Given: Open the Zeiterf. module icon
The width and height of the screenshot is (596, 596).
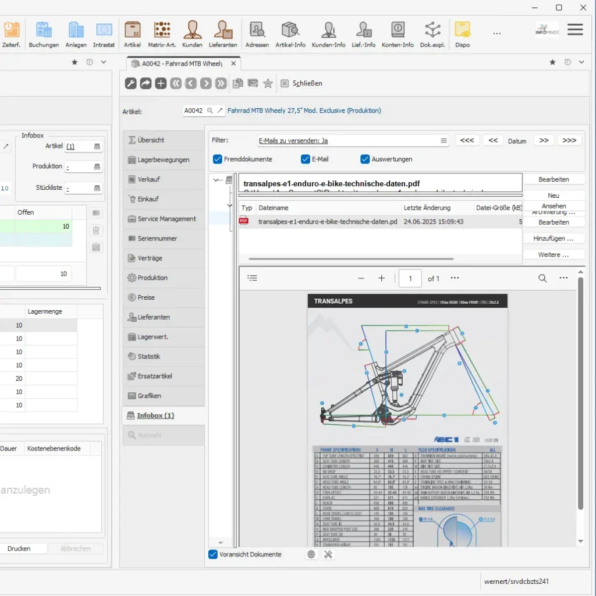Looking at the screenshot, I should click(12, 34).
